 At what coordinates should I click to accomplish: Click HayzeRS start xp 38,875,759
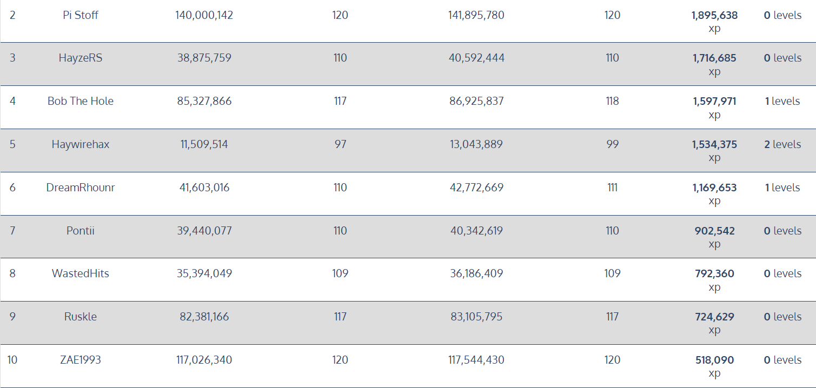[x=204, y=58]
